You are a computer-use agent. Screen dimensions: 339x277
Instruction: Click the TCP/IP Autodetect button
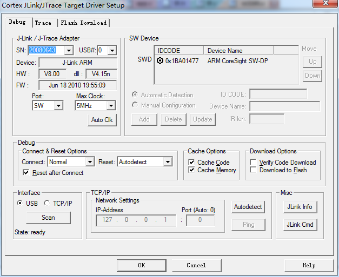[248, 207]
